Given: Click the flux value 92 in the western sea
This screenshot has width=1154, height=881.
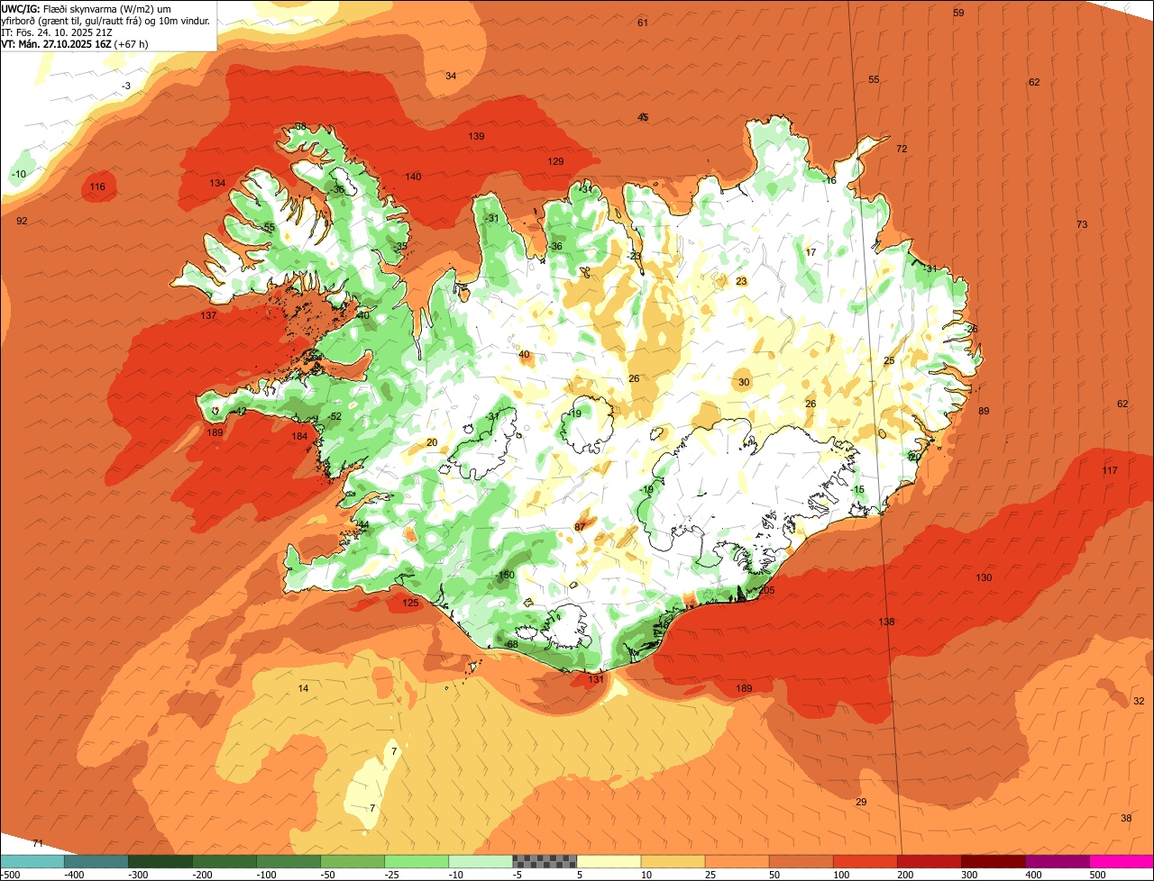Looking at the screenshot, I should click(x=22, y=221).
